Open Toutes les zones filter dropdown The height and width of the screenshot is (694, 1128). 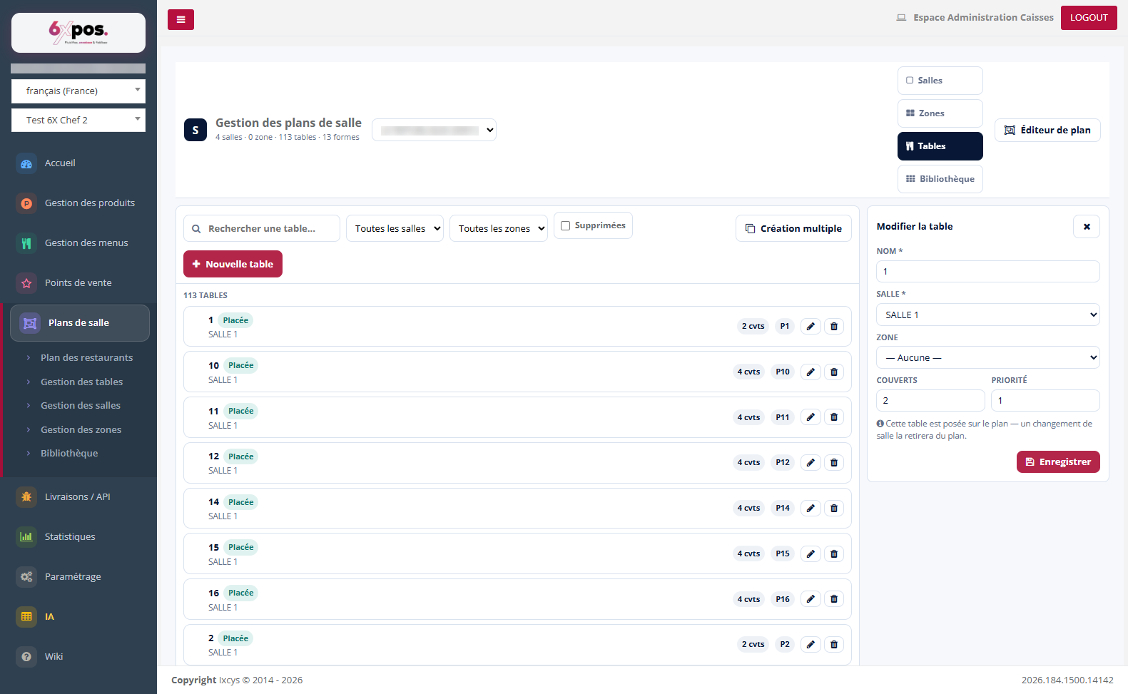(x=499, y=228)
